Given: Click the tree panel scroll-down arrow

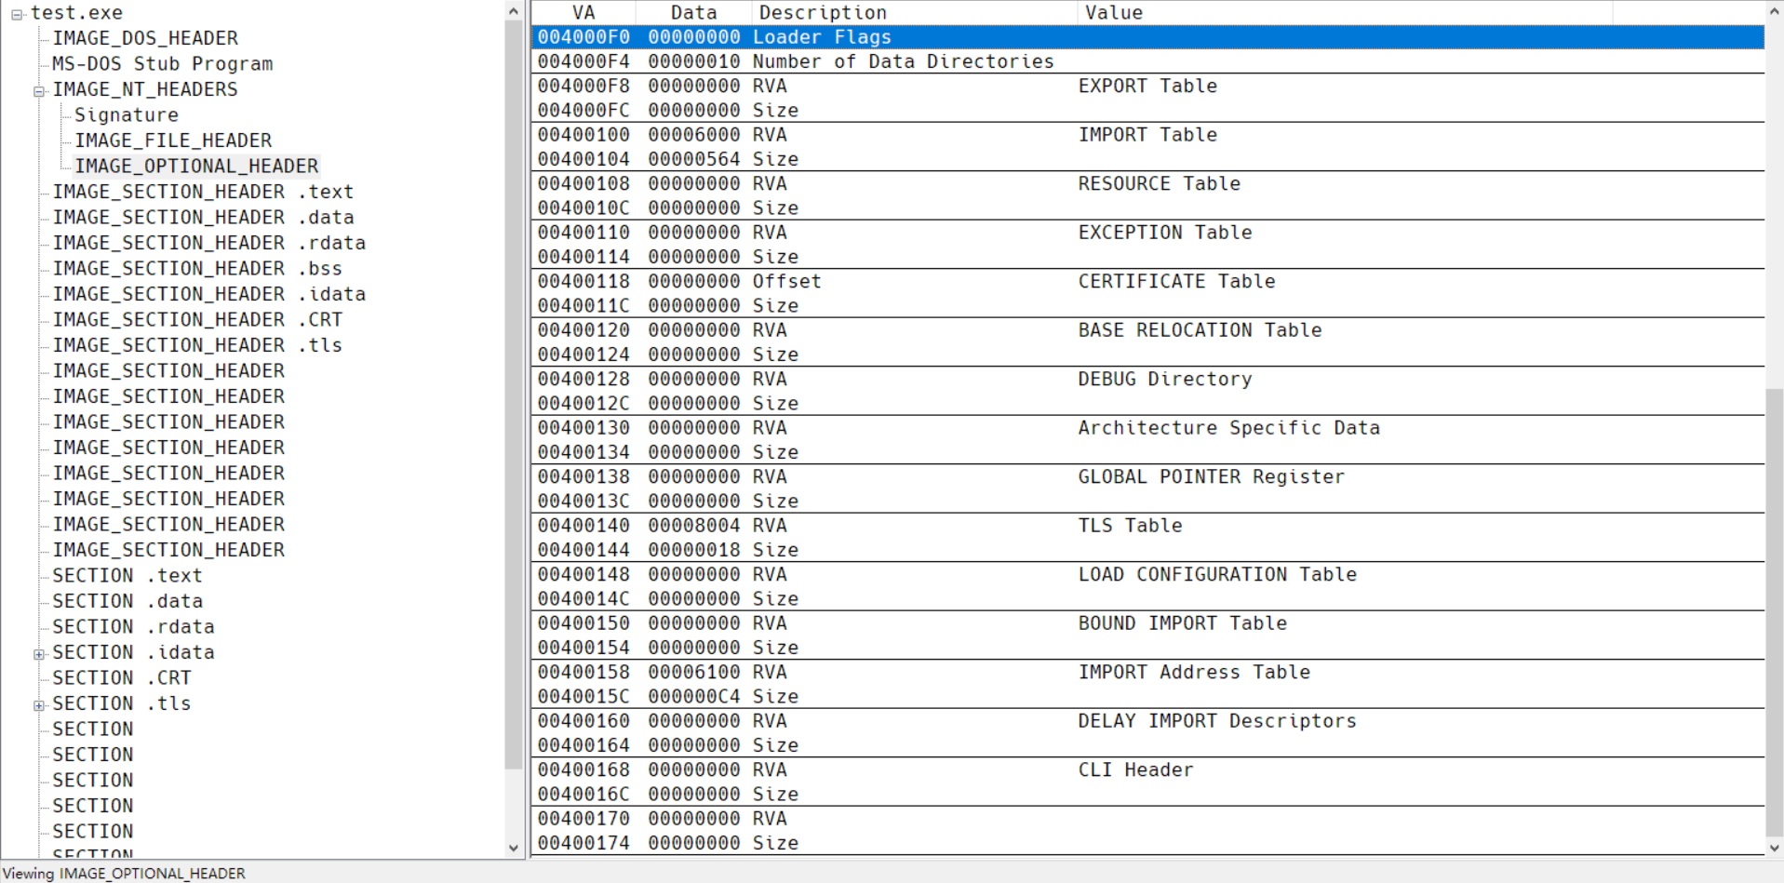Looking at the screenshot, I should click(x=514, y=848).
